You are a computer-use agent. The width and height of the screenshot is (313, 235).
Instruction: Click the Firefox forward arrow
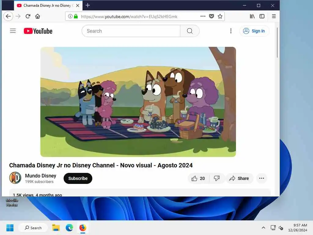pos(18,16)
